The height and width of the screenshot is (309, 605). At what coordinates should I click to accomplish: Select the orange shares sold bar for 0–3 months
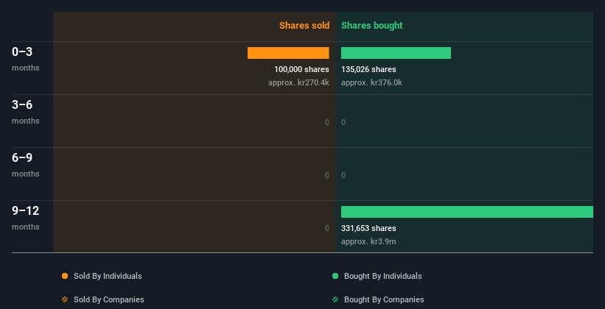288,53
